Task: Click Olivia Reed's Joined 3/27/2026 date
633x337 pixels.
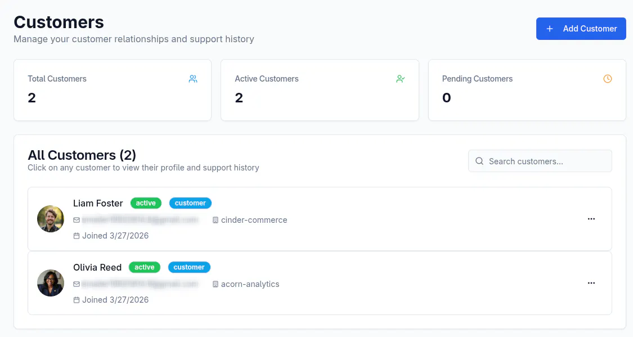Action: coord(115,300)
